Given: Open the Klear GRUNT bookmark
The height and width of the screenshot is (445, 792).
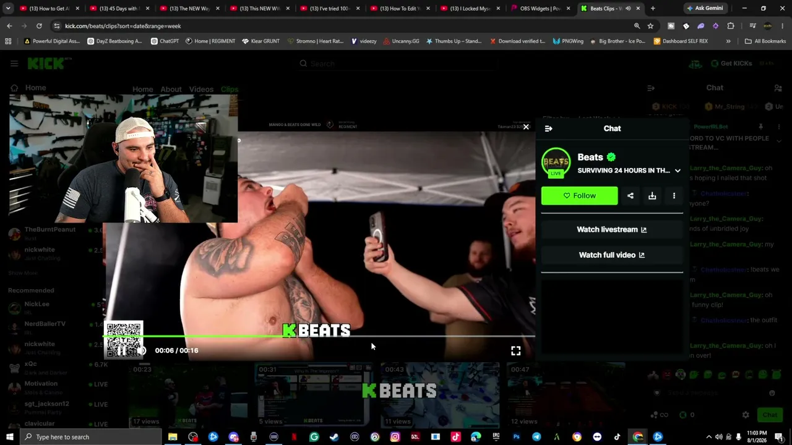Looking at the screenshot, I should [260, 41].
